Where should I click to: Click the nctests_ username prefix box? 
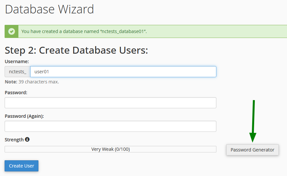tap(17, 72)
